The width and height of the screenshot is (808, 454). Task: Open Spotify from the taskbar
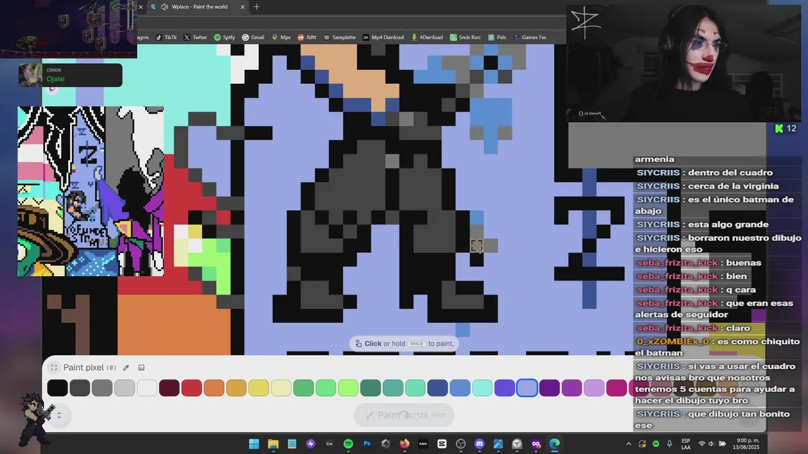pos(348,444)
